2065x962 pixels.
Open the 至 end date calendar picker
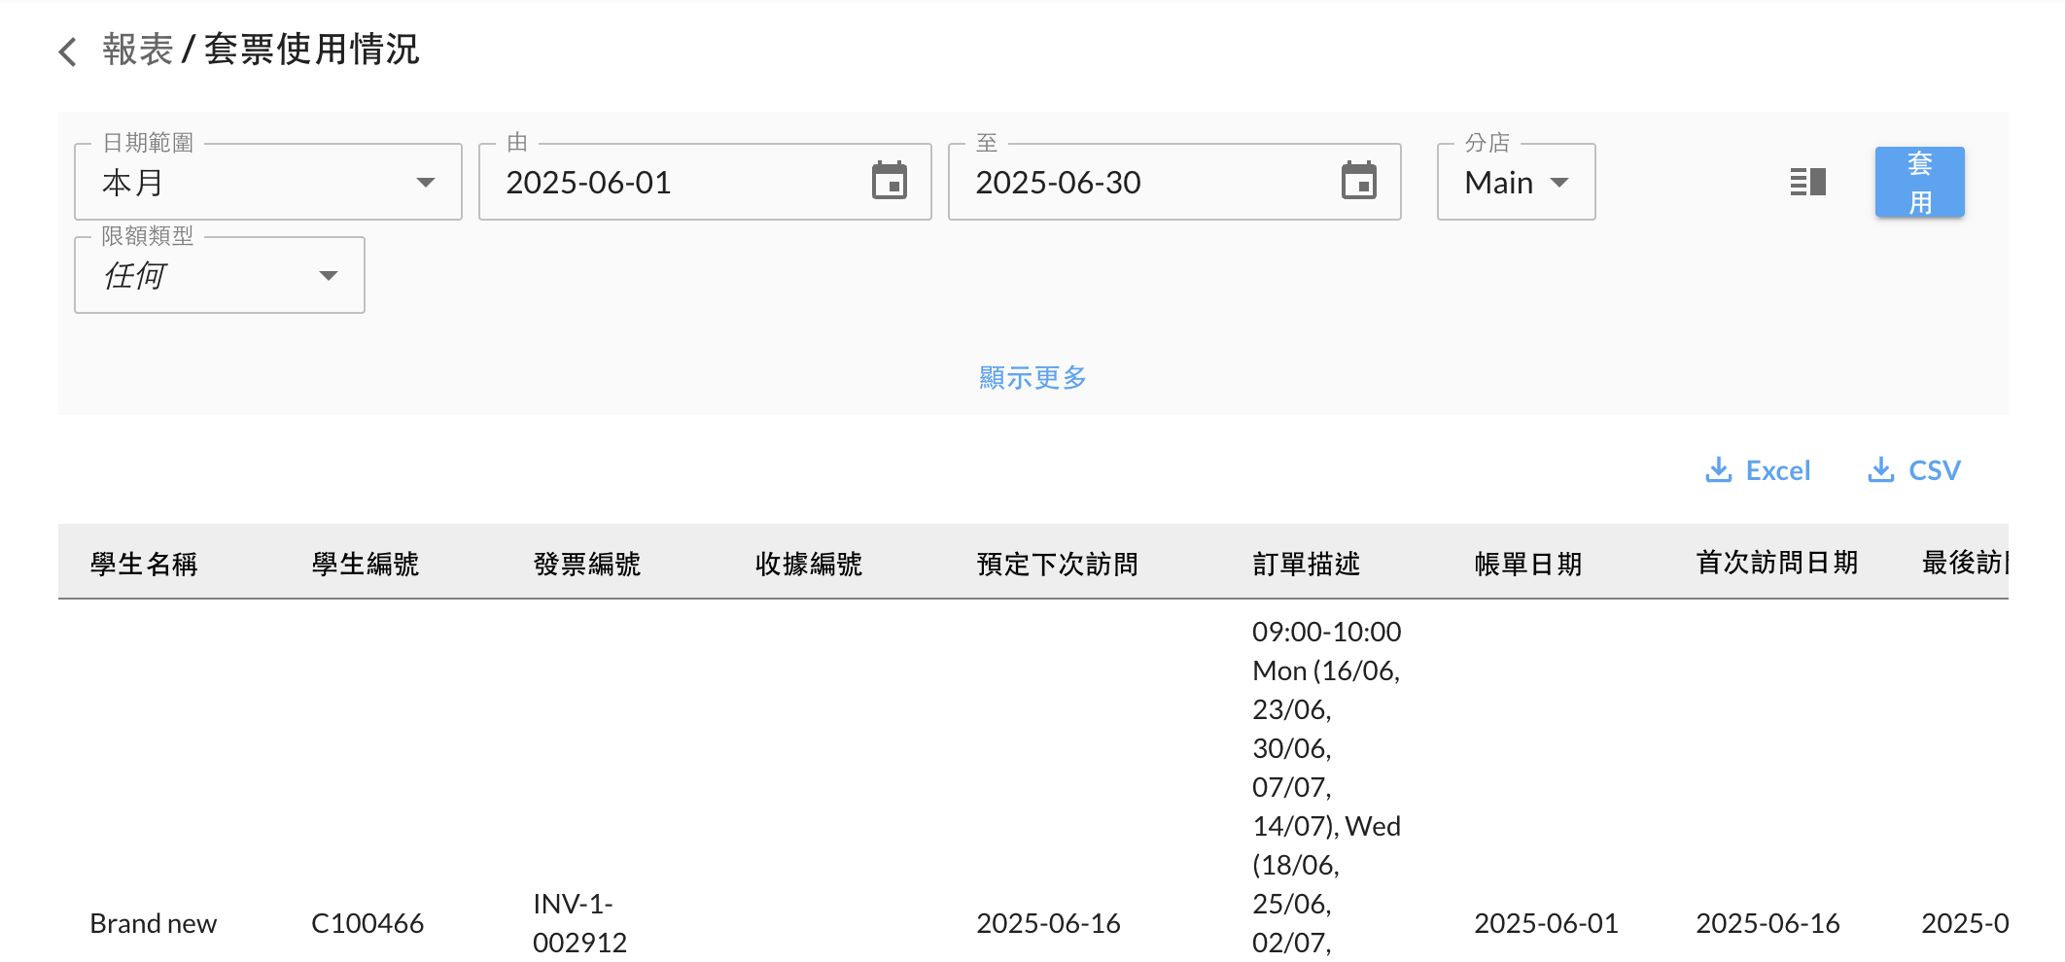click(x=1358, y=182)
